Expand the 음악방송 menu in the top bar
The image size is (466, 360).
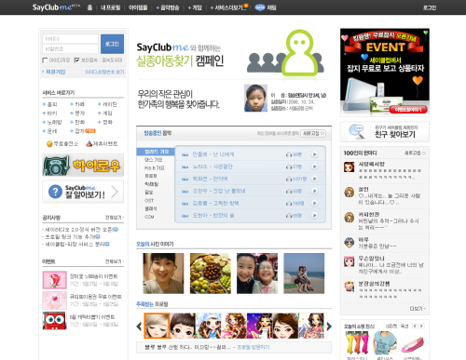click(168, 7)
